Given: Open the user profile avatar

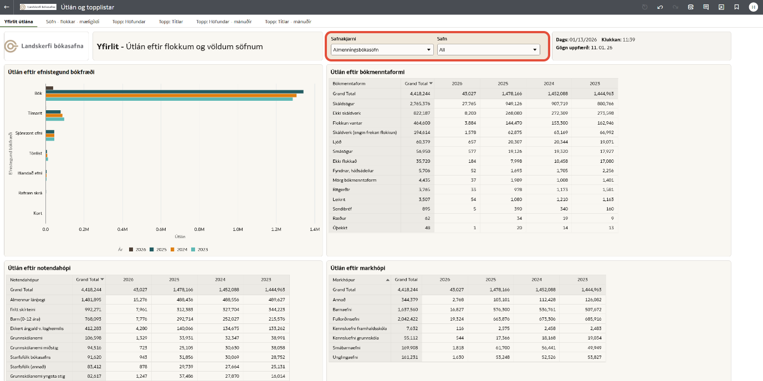Looking at the screenshot, I should click(x=753, y=7).
